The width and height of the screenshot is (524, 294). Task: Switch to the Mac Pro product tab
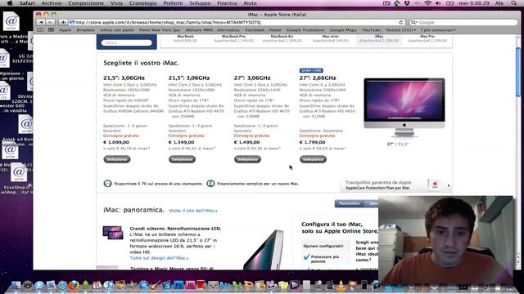[427, 38]
